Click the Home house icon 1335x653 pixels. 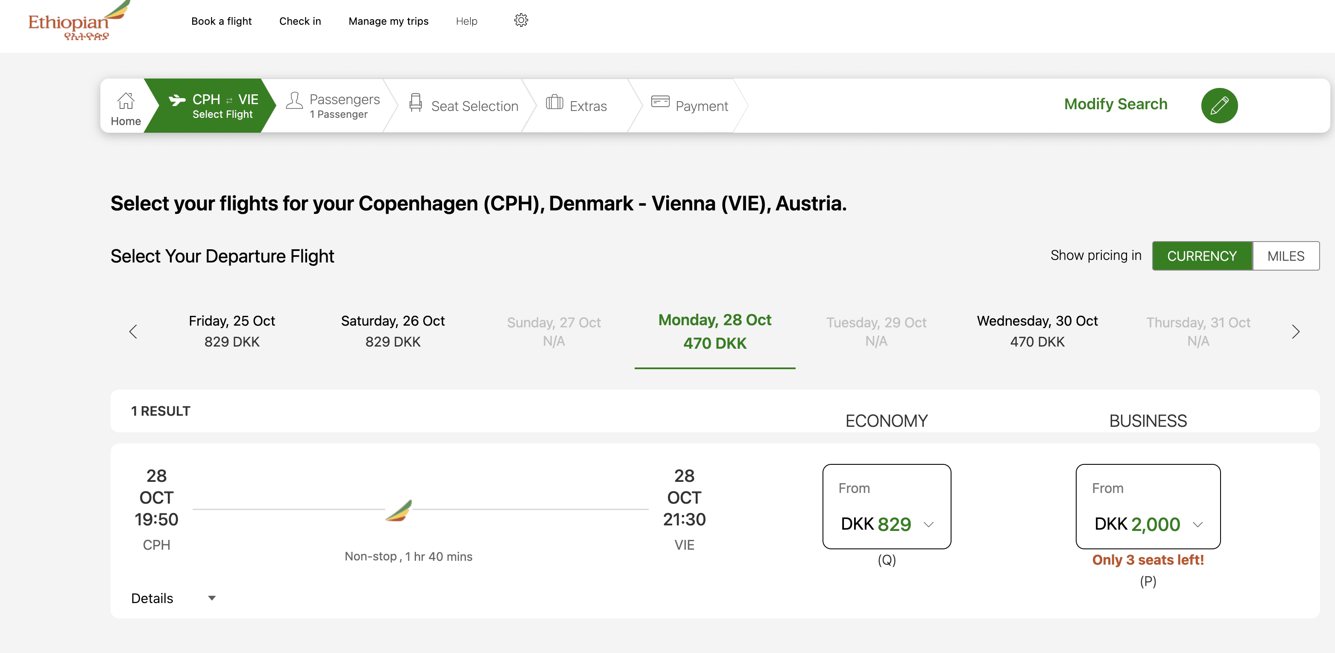(126, 101)
